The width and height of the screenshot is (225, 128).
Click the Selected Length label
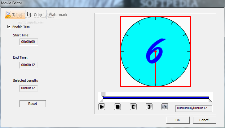point(26,81)
